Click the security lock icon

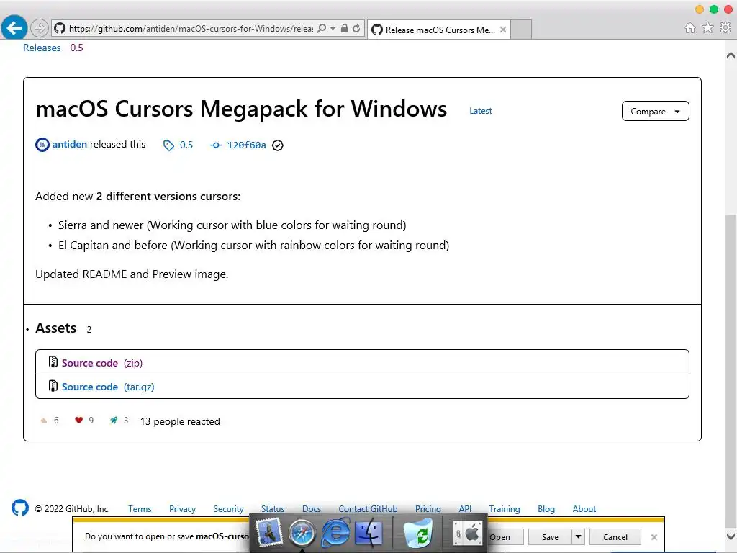pyautogui.click(x=345, y=28)
